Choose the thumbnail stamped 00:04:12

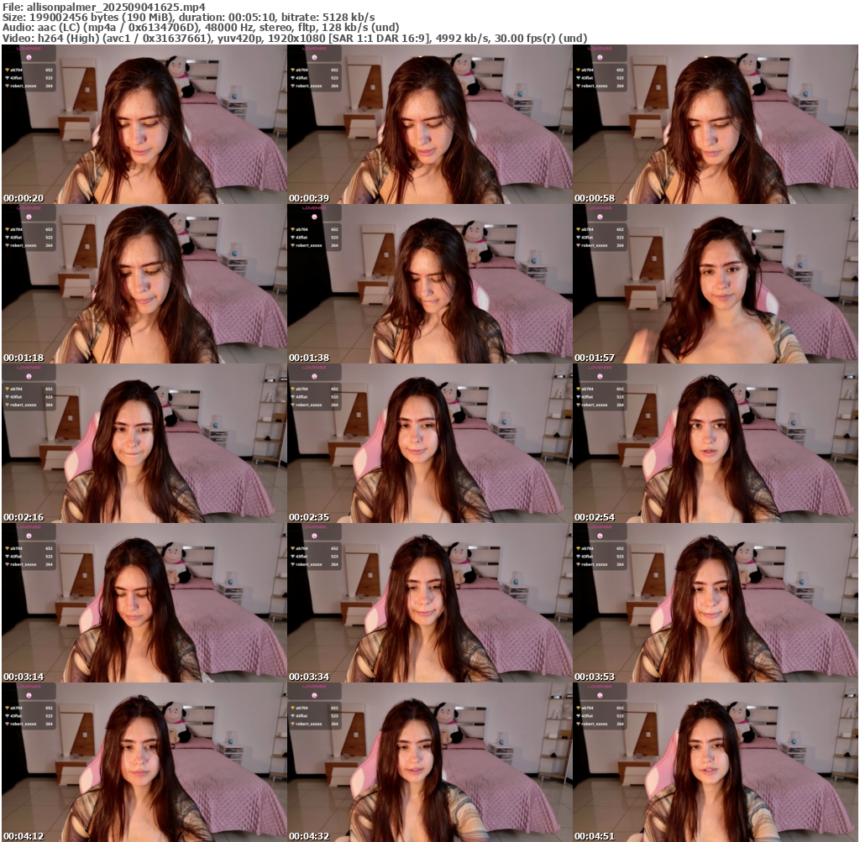[x=144, y=762]
